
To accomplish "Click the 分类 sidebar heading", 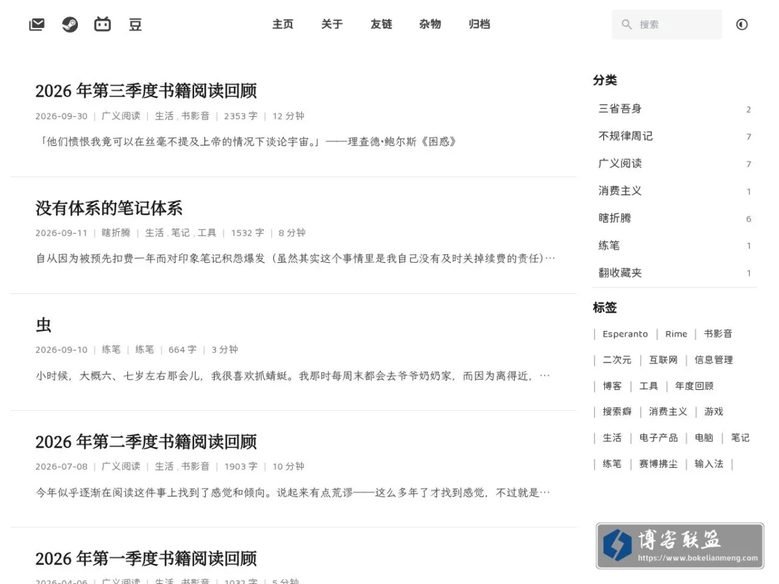I will tap(605, 80).
